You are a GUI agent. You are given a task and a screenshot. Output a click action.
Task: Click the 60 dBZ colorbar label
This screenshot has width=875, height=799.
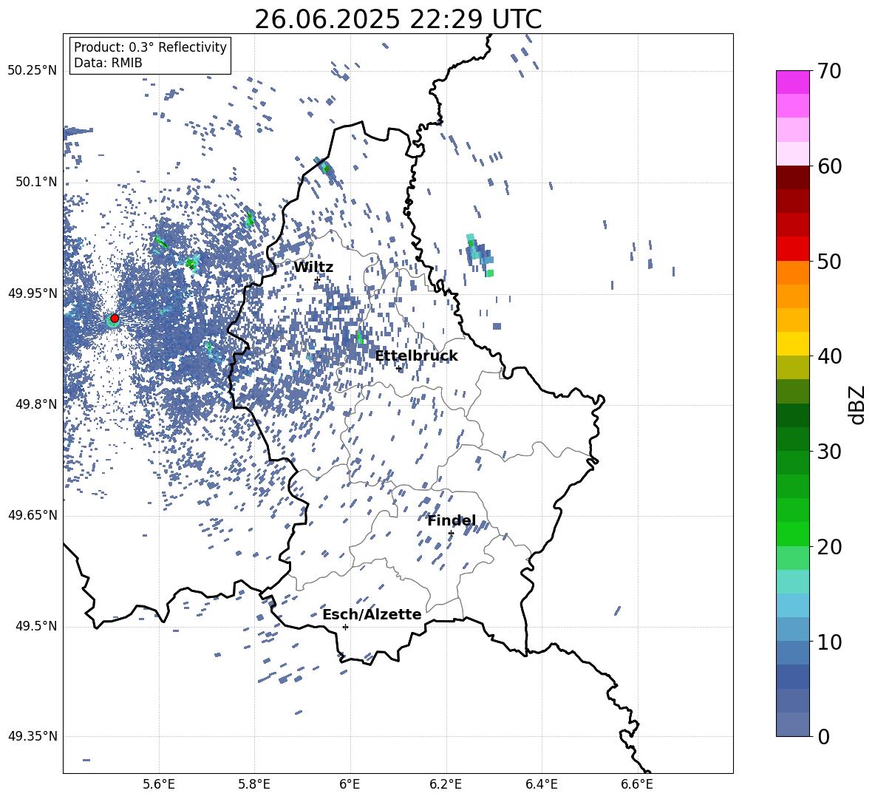pos(828,166)
